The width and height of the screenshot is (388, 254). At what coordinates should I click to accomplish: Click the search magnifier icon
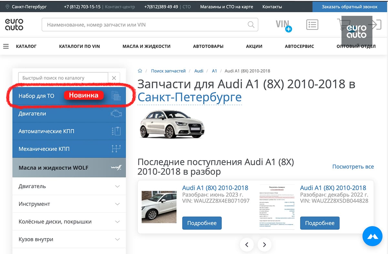(251, 25)
